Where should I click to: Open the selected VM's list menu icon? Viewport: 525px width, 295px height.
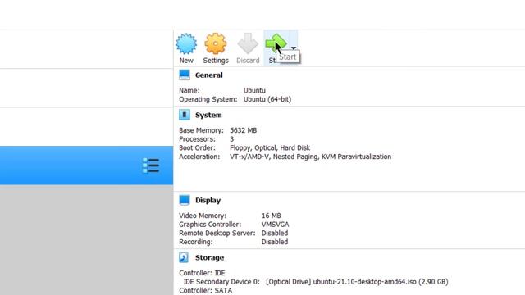(151, 166)
